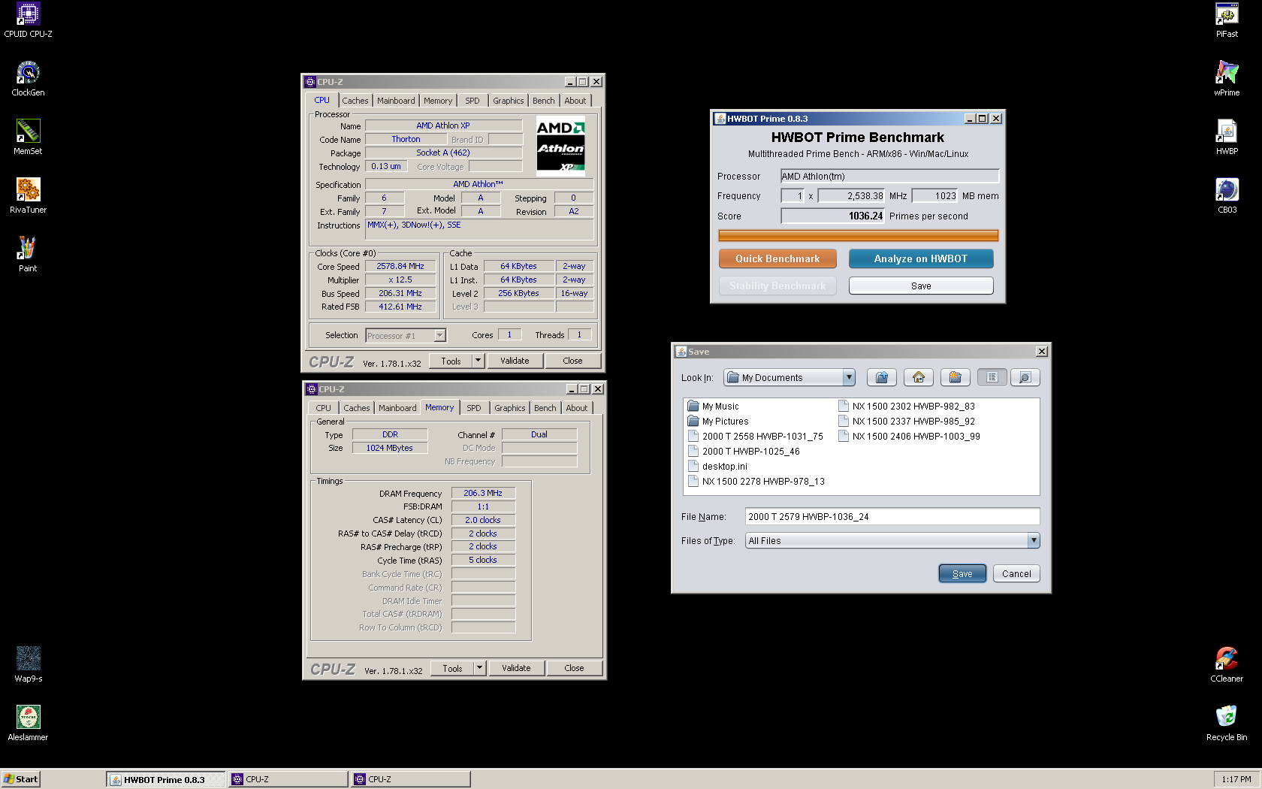Expand the Files of Type dropdown
Viewport: 1262px width, 789px height.
click(1034, 540)
